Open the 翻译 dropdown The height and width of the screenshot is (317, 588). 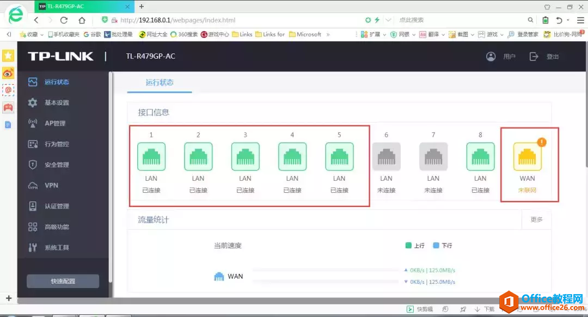pyautogui.click(x=432, y=34)
